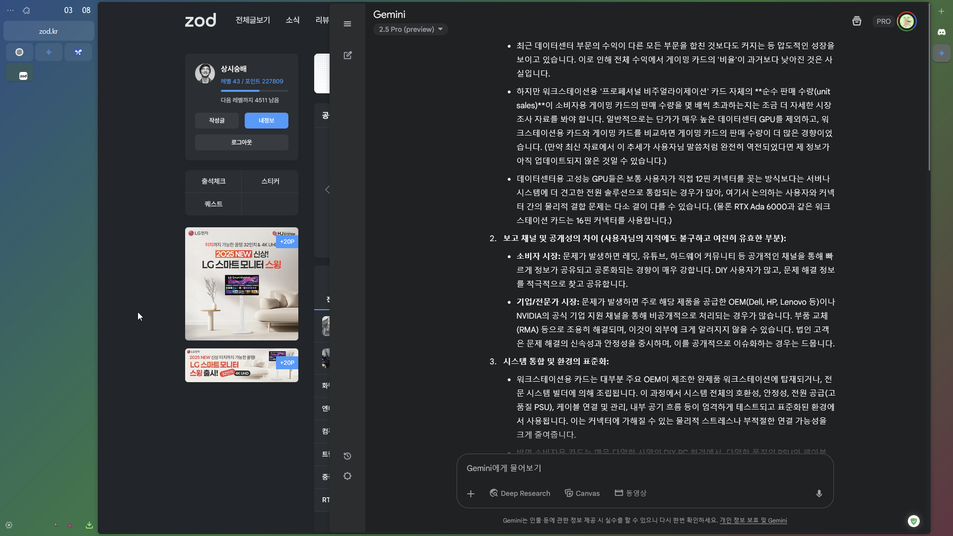Screen dimensions: 953x536
Task: Open the downloads icon at bottom left
Action: coord(89,525)
